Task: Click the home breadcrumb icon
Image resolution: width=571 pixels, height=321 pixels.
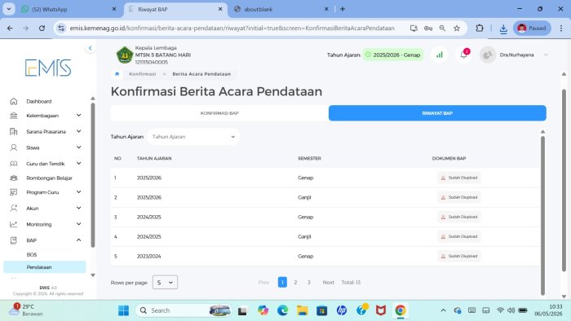Action: point(117,74)
